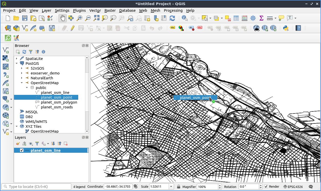Open the Help Contents book icon
This screenshot has width=321, height=191.
click(298, 28)
